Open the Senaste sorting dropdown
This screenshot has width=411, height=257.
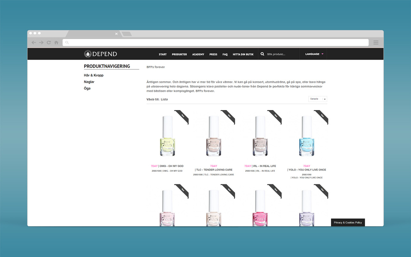(x=317, y=99)
